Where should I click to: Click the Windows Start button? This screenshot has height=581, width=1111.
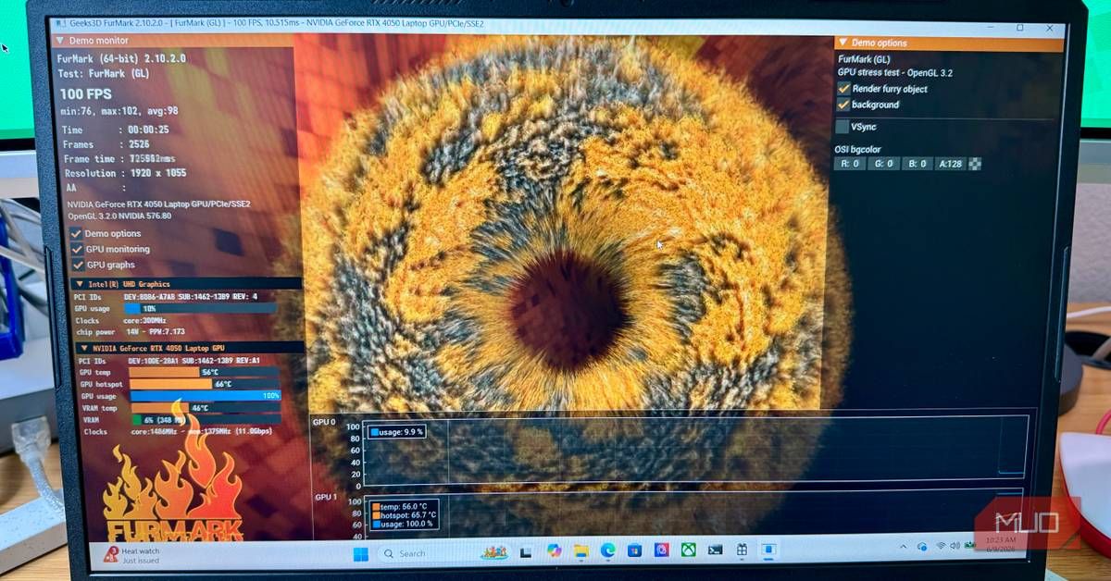coord(361,553)
